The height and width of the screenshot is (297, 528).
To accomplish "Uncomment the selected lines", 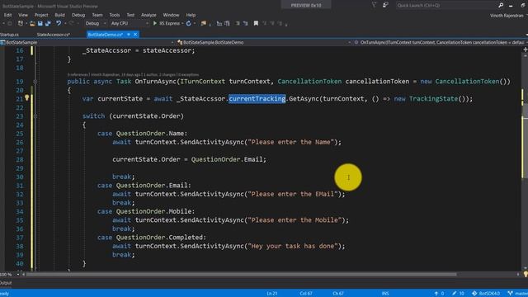I will [x=246, y=23].
